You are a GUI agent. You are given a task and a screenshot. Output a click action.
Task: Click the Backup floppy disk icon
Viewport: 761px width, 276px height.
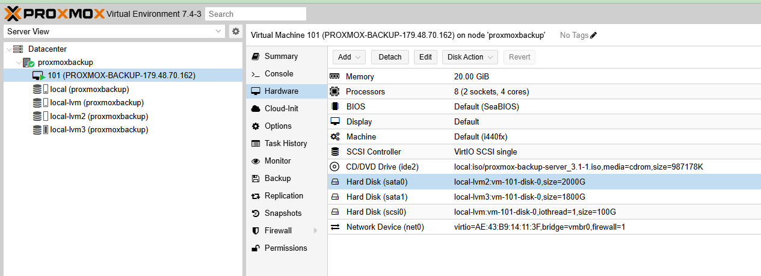tap(255, 179)
